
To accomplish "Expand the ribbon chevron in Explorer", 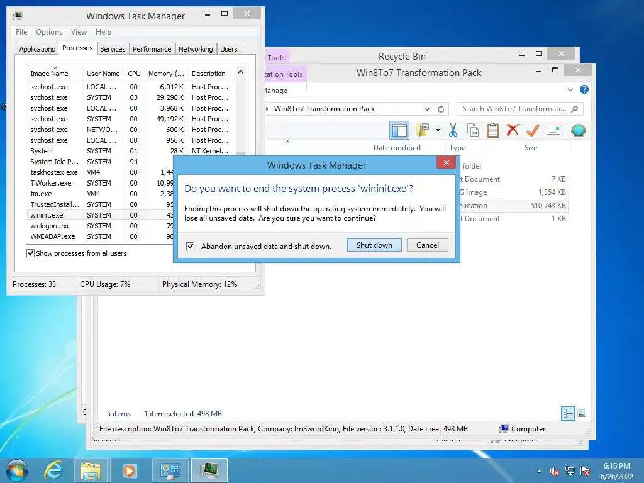I will [x=570, y=89].
